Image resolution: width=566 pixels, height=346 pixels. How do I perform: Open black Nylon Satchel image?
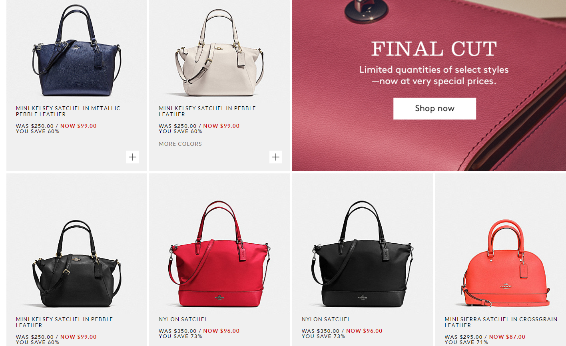(363, 254)
